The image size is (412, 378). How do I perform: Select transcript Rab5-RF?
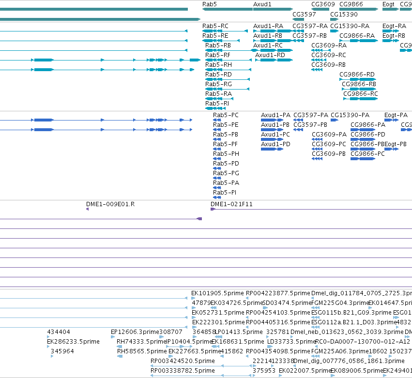218,56
